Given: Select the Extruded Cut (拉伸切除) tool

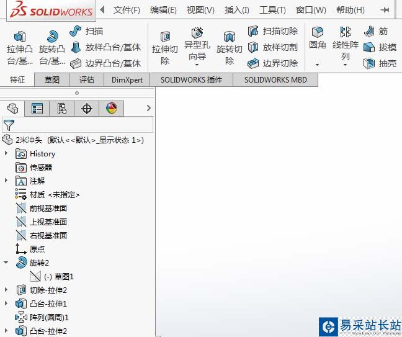Looking at the screenshot, I should click(165, 47).
